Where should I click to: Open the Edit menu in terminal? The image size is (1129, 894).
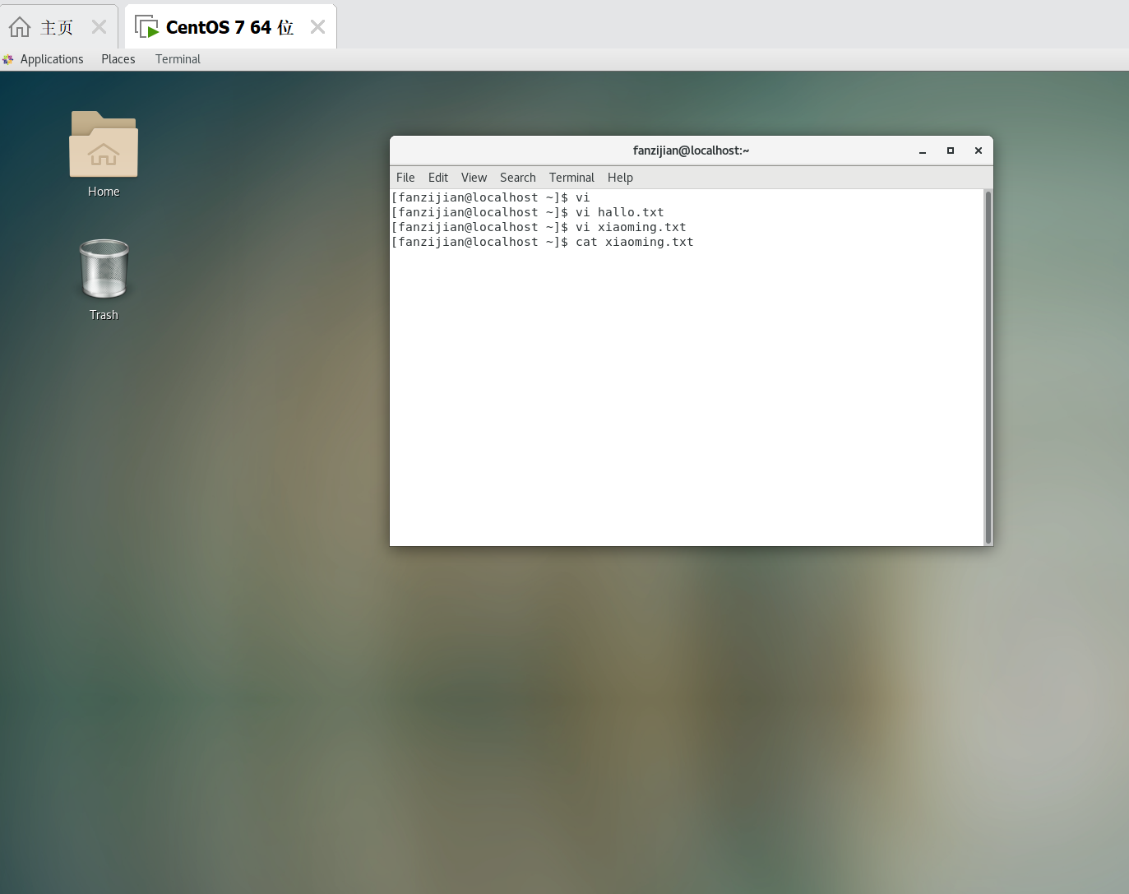(438, 178)
